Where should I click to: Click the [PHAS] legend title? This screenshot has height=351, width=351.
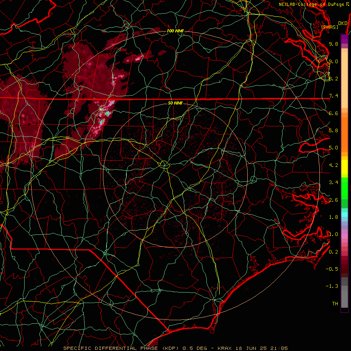click(x=330, y=27)
